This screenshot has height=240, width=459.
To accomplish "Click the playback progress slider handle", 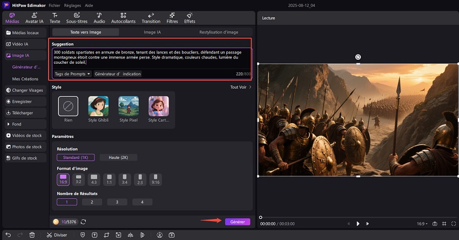I will (x=260, y=217).
